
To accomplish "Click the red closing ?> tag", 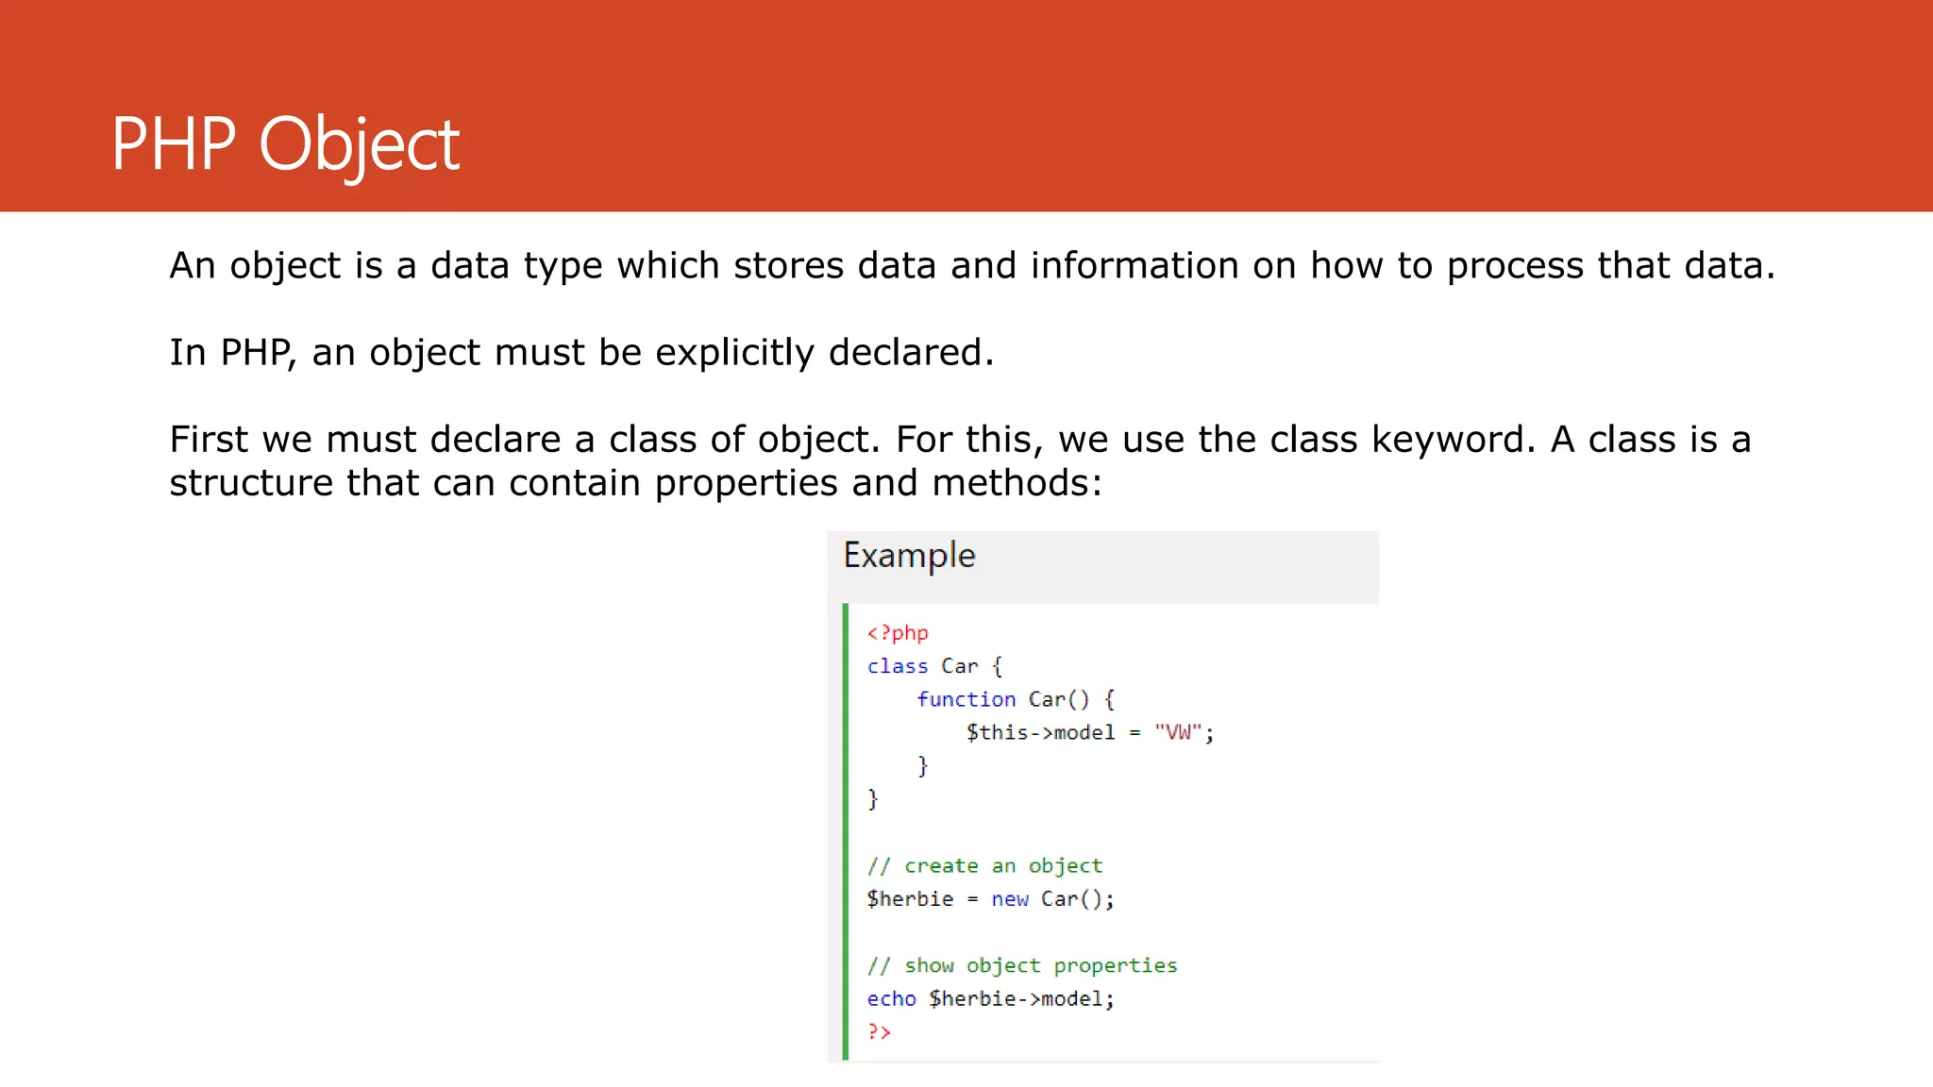I will pos(879,1032).
